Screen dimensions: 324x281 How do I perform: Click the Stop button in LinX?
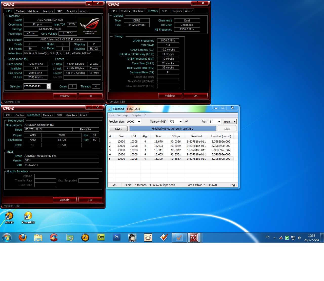click(x=227, y=129)
